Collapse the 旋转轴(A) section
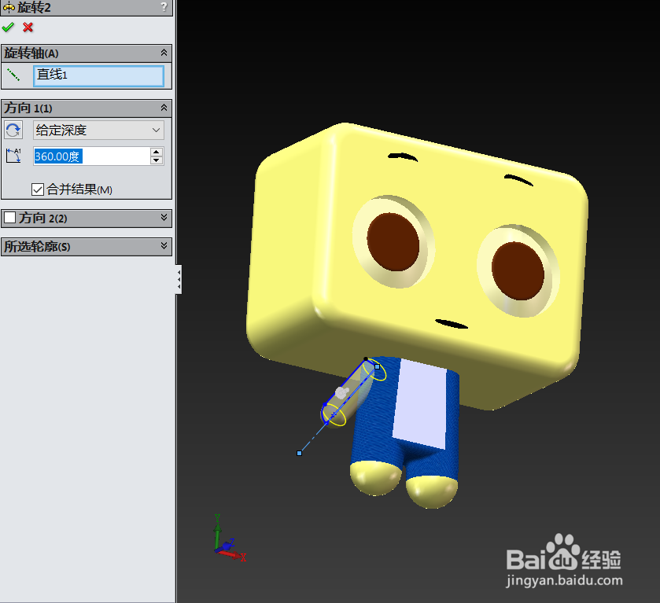The width and height of the screenshot is (660, 603). point(164,53)
